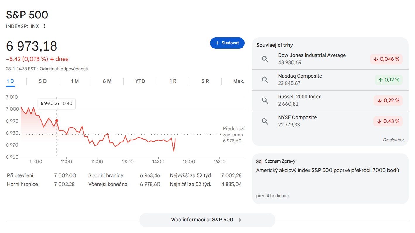Click the search icon beside Dow Jones Industrial Average
This screenshot has height=233, width=415.
[265, 59]
